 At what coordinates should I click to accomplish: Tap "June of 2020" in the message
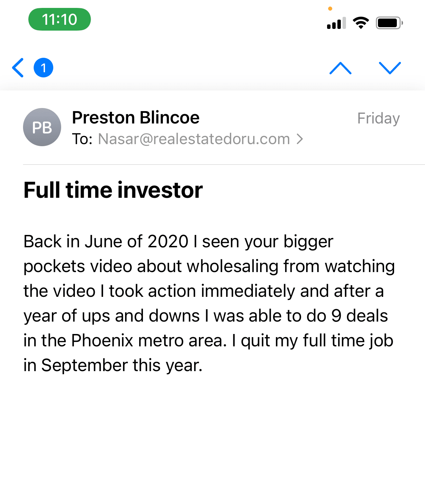tap(136, 241)
